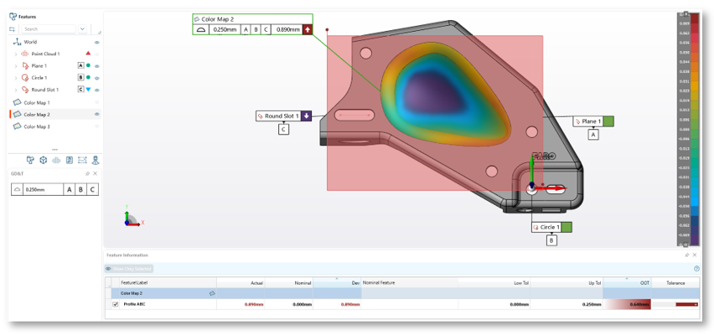Expand the Plane 1 tree node
The height and width of the screenshot is (334, 714).
[16, 66]
